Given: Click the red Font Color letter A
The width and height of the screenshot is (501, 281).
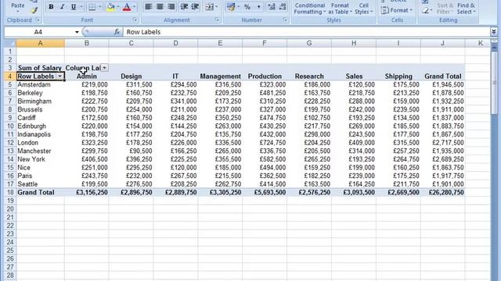Looking at the screenshot, I should [127, 7].
